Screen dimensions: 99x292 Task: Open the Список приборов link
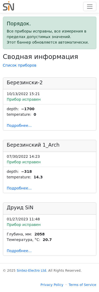(x=20, y=65)
